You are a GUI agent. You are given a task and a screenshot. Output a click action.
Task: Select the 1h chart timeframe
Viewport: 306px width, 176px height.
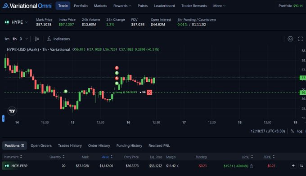pyautogui.click(x=15, y=39)
